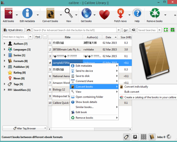Open the Fetch news dropdown arrow
This screenshot has width=177, height=142.
click(129, 15)
